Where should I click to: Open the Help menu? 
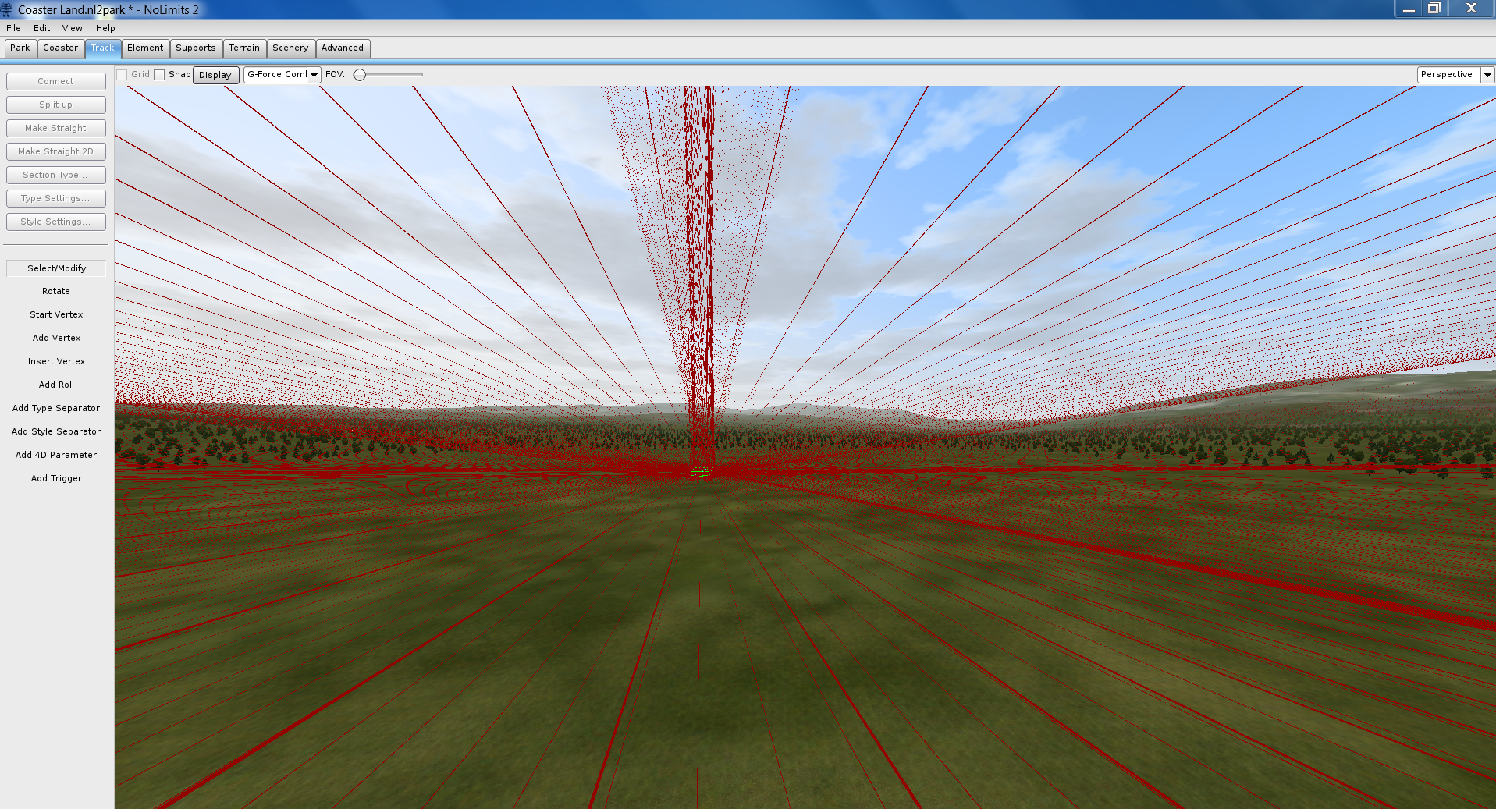point(105,28)
